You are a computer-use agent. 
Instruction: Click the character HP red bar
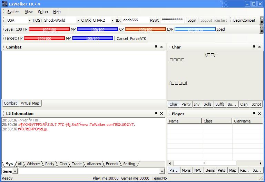tap(49, 29)
